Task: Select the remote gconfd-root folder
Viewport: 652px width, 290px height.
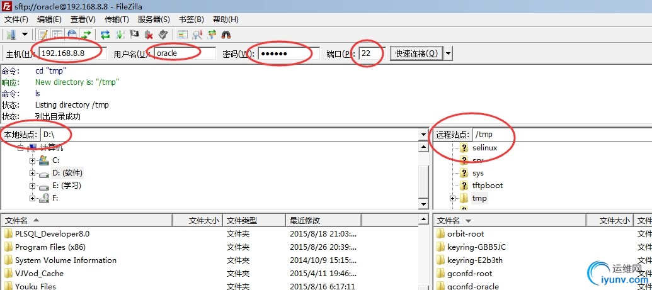Action: [x=469, y=274]
